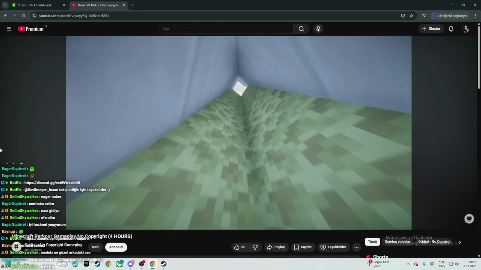The image size is (481, 270).
Task: Bookmark this page with the star icon
Action: 411,16
